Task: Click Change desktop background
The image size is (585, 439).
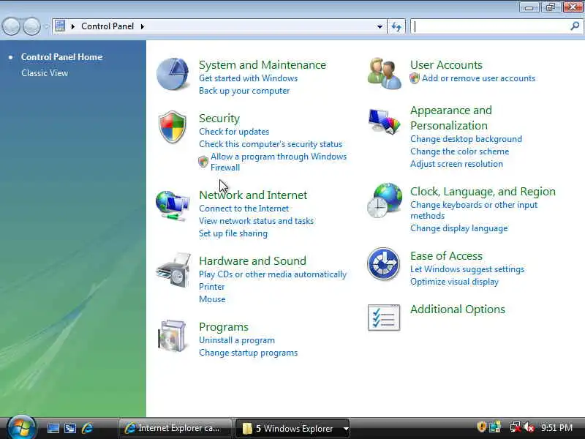Action: 466,139
